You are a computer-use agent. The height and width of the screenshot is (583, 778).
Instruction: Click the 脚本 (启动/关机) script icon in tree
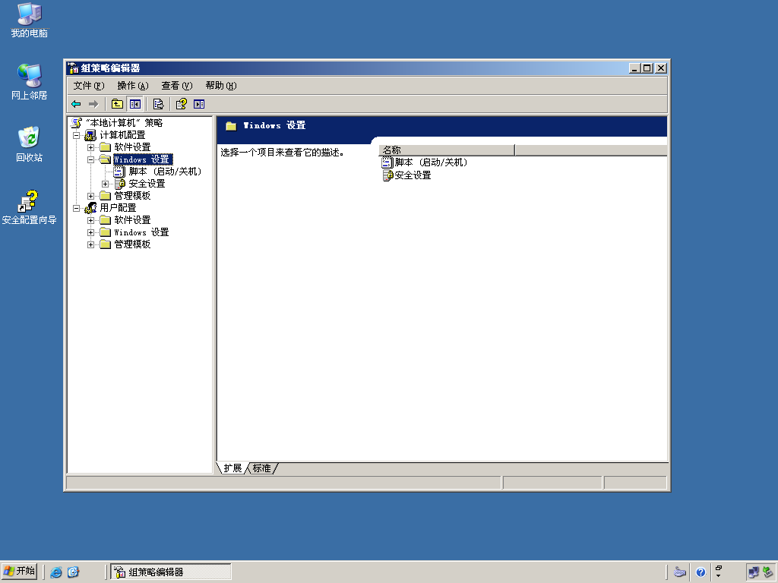119,172
